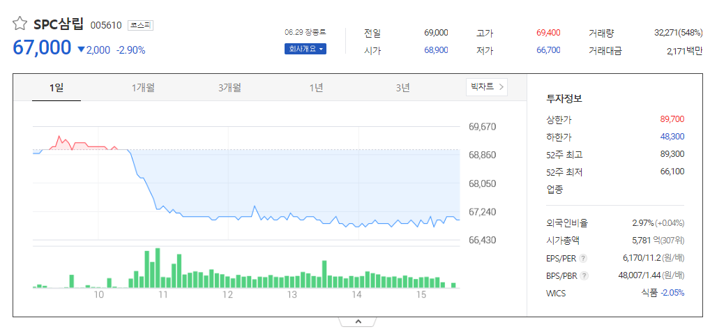Click the stock code 005610
The width and height of the screenshot is (717, 334).
106,26
